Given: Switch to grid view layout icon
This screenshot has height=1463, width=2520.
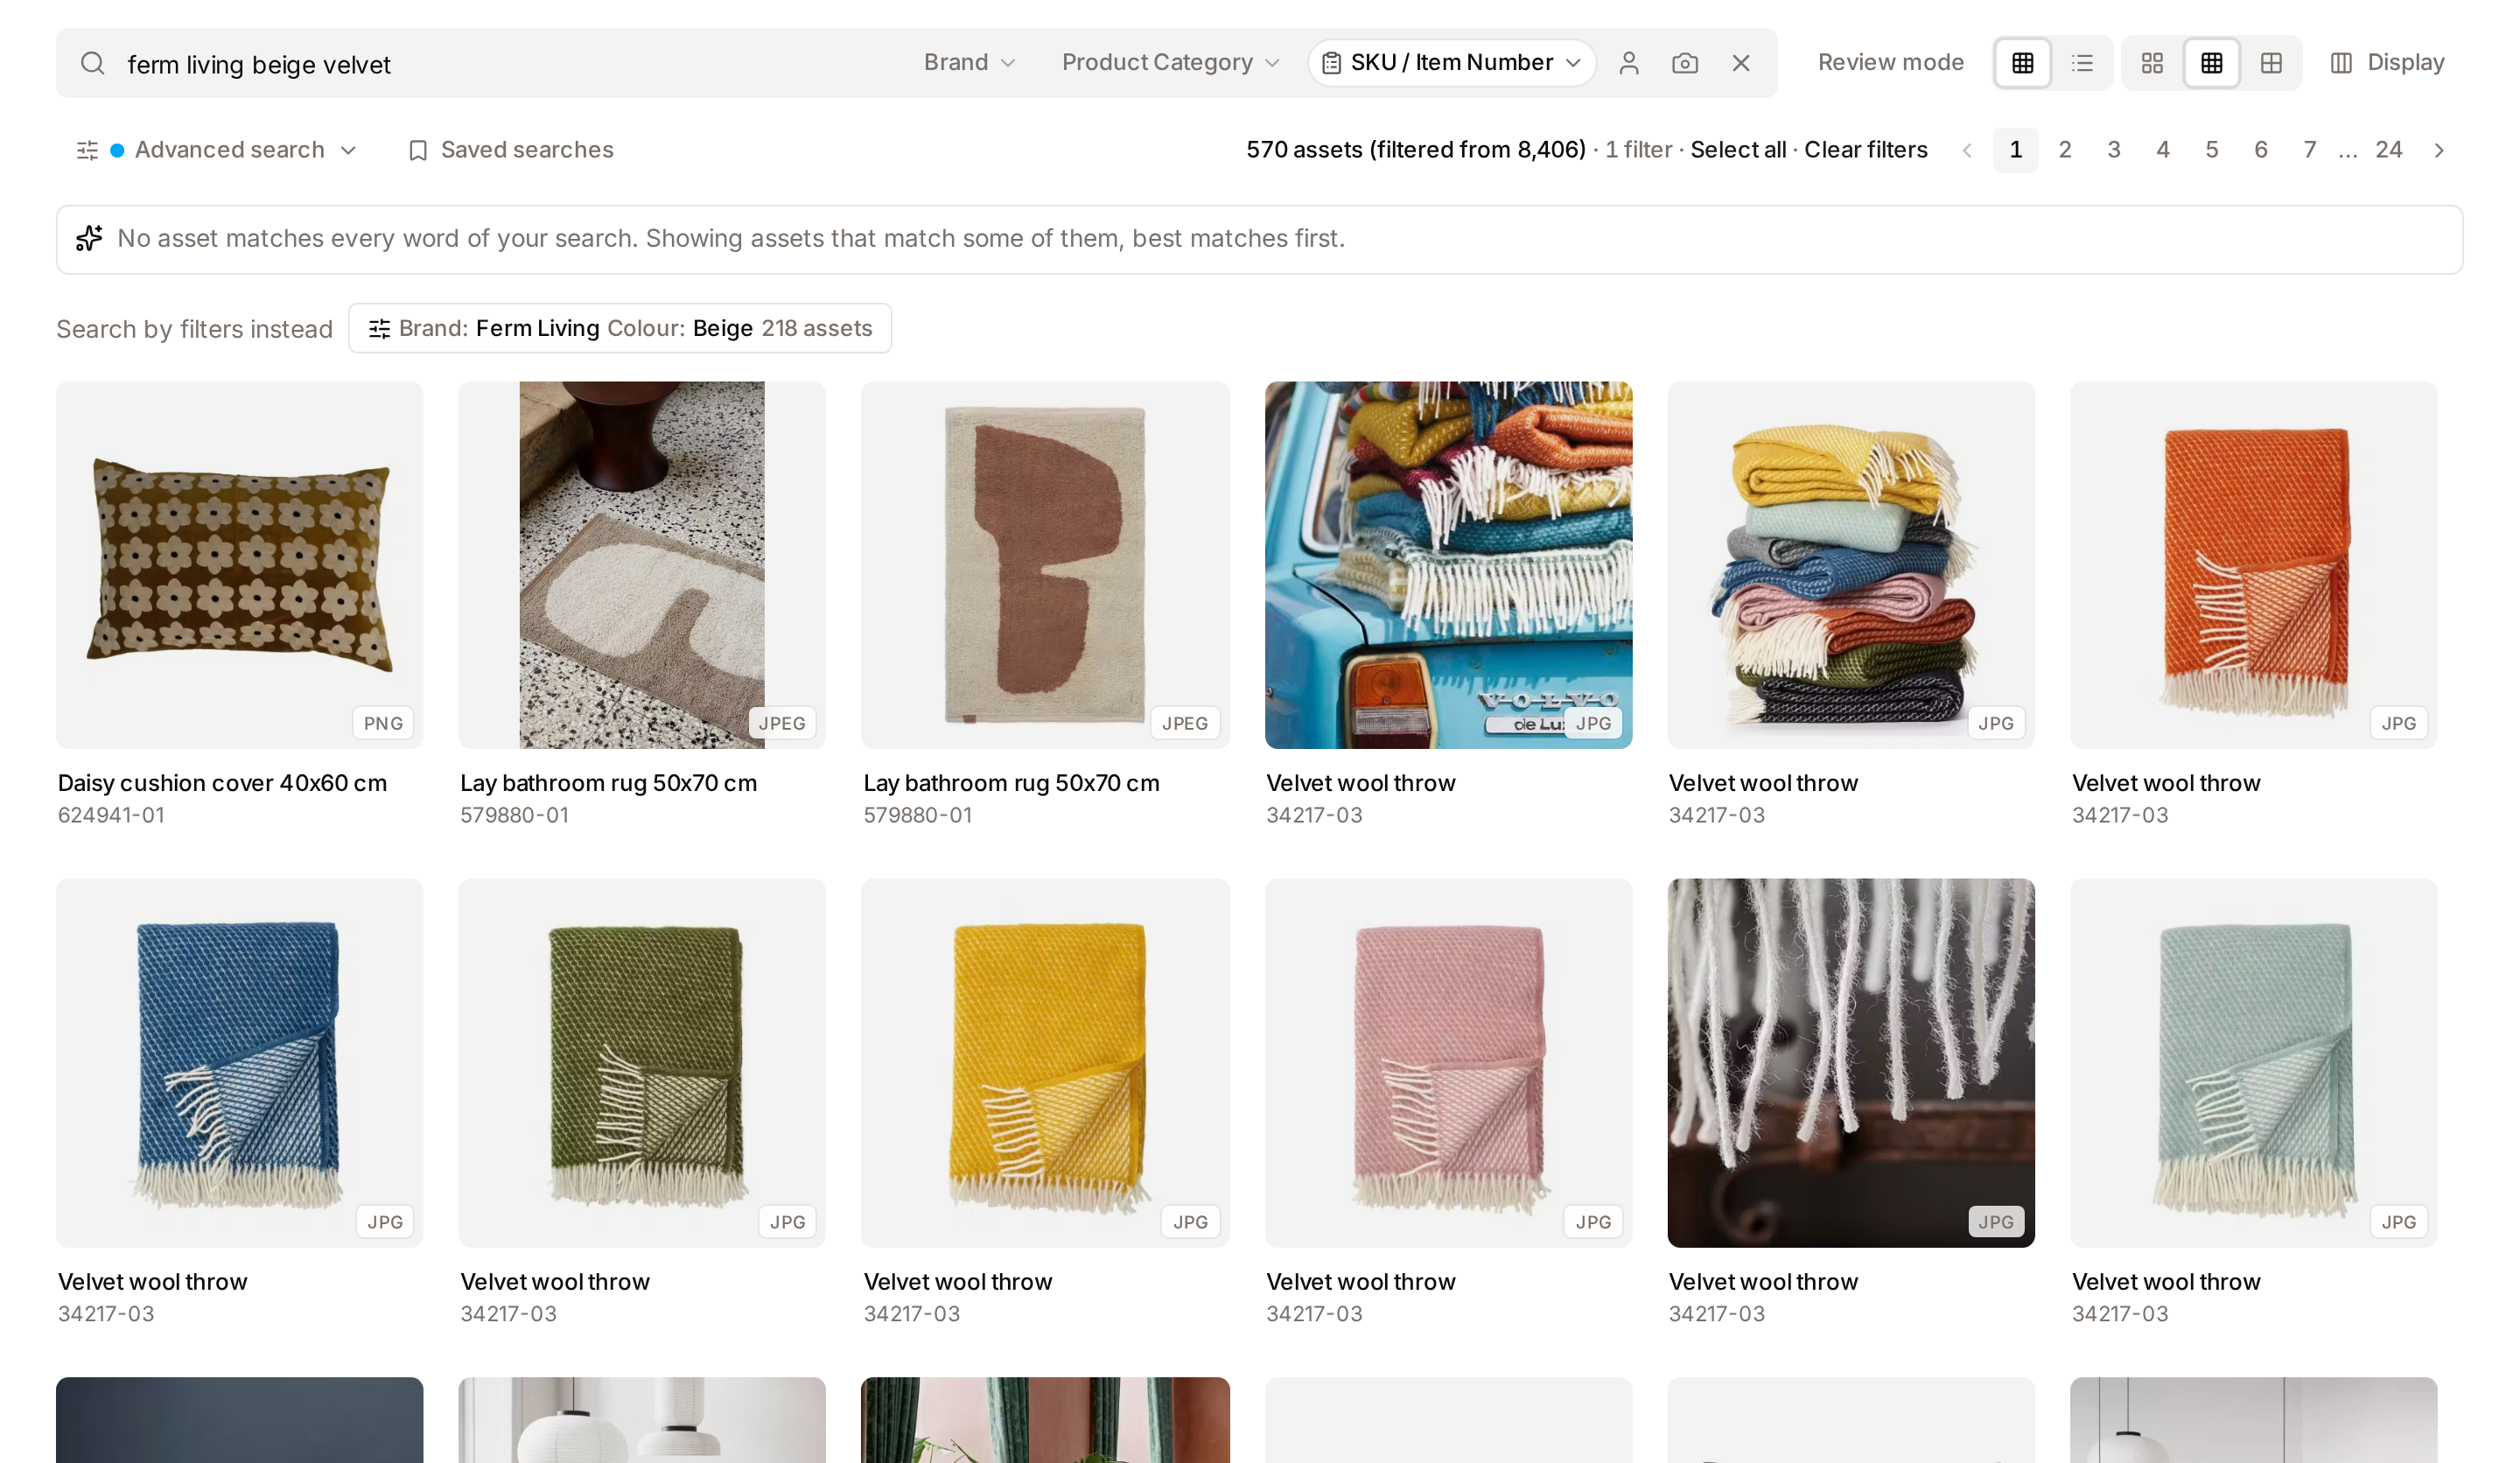Looking at the screenshot, I should coord(2022,63).
